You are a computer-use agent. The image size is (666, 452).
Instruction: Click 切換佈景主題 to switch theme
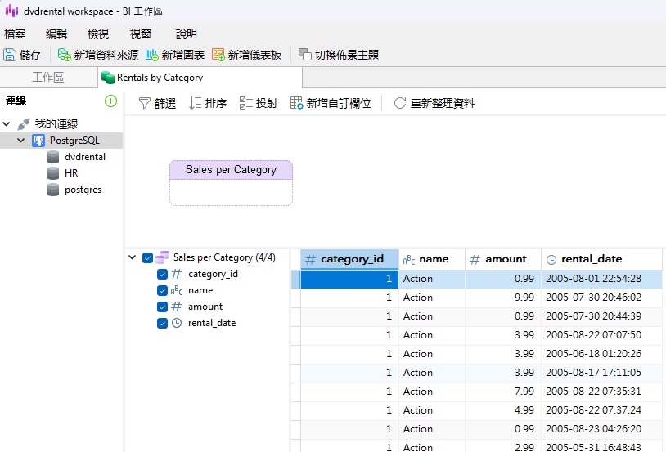tap(339, 56)
